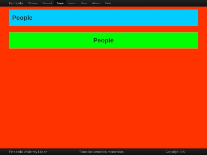207x155 pixels.
Task: Open the Mixes nav item
Action: click(84, 3)
